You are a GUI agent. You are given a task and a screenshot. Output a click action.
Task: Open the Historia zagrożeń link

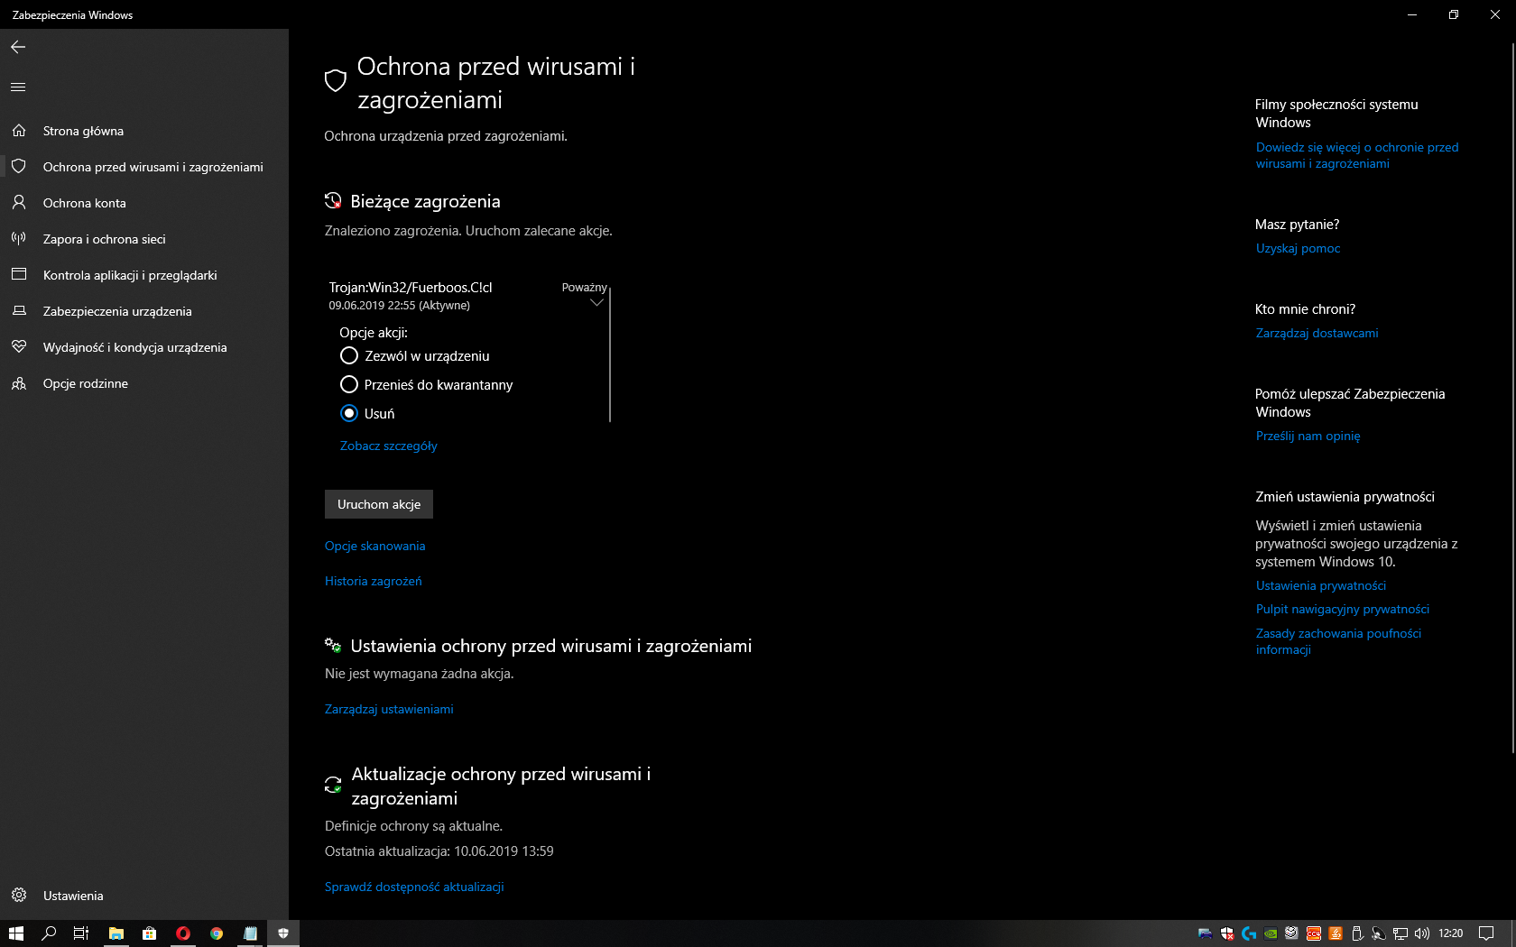click(x=374, y=581)
